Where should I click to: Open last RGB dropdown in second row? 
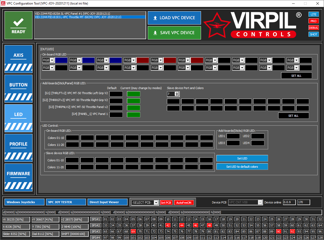[x=296, y=68]
